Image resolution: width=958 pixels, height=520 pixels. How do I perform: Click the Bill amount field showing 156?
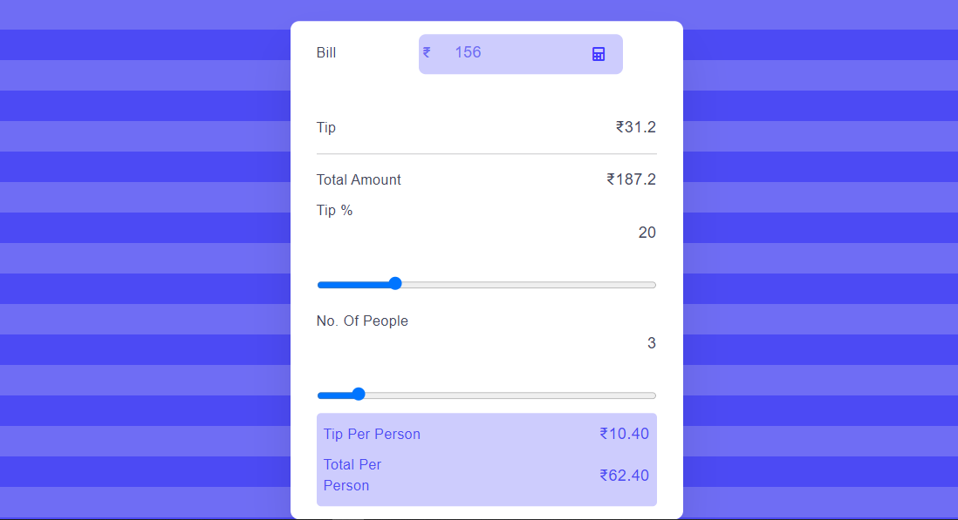click(521, 54)
